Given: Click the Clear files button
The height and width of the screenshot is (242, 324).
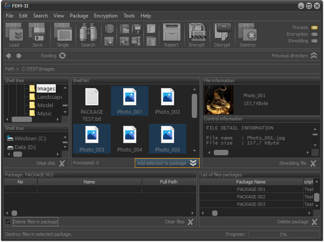Looking at the screenshot, I should (179, 222).
